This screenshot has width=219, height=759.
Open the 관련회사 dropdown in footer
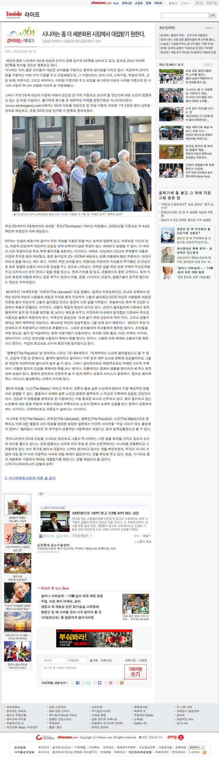click(x=197, y=747)
